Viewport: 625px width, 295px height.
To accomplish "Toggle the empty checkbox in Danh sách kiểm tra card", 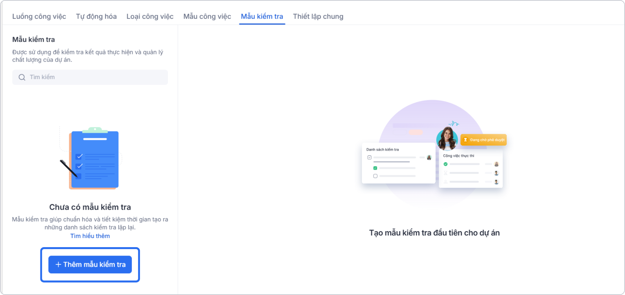I will tap(375, 176).
